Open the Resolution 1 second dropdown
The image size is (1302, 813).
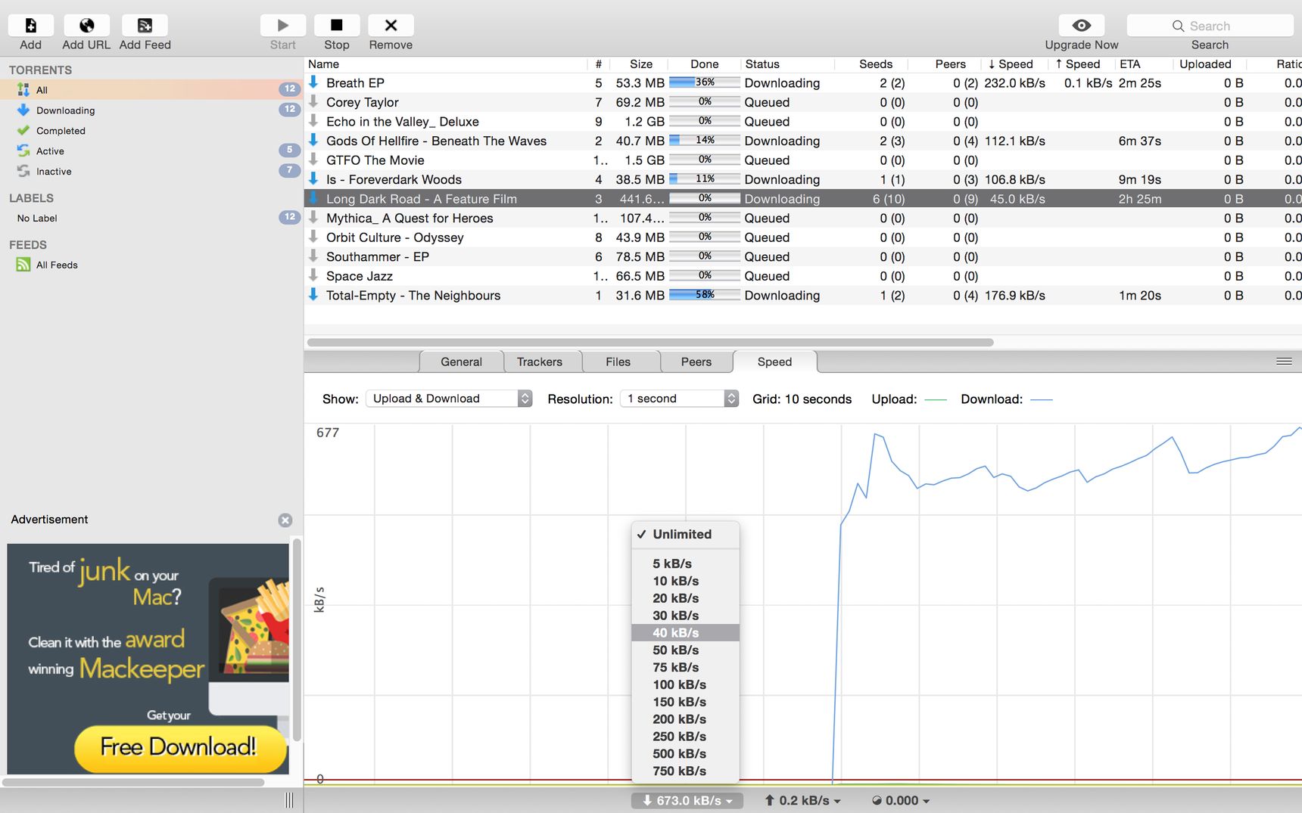tap(679, 399)
